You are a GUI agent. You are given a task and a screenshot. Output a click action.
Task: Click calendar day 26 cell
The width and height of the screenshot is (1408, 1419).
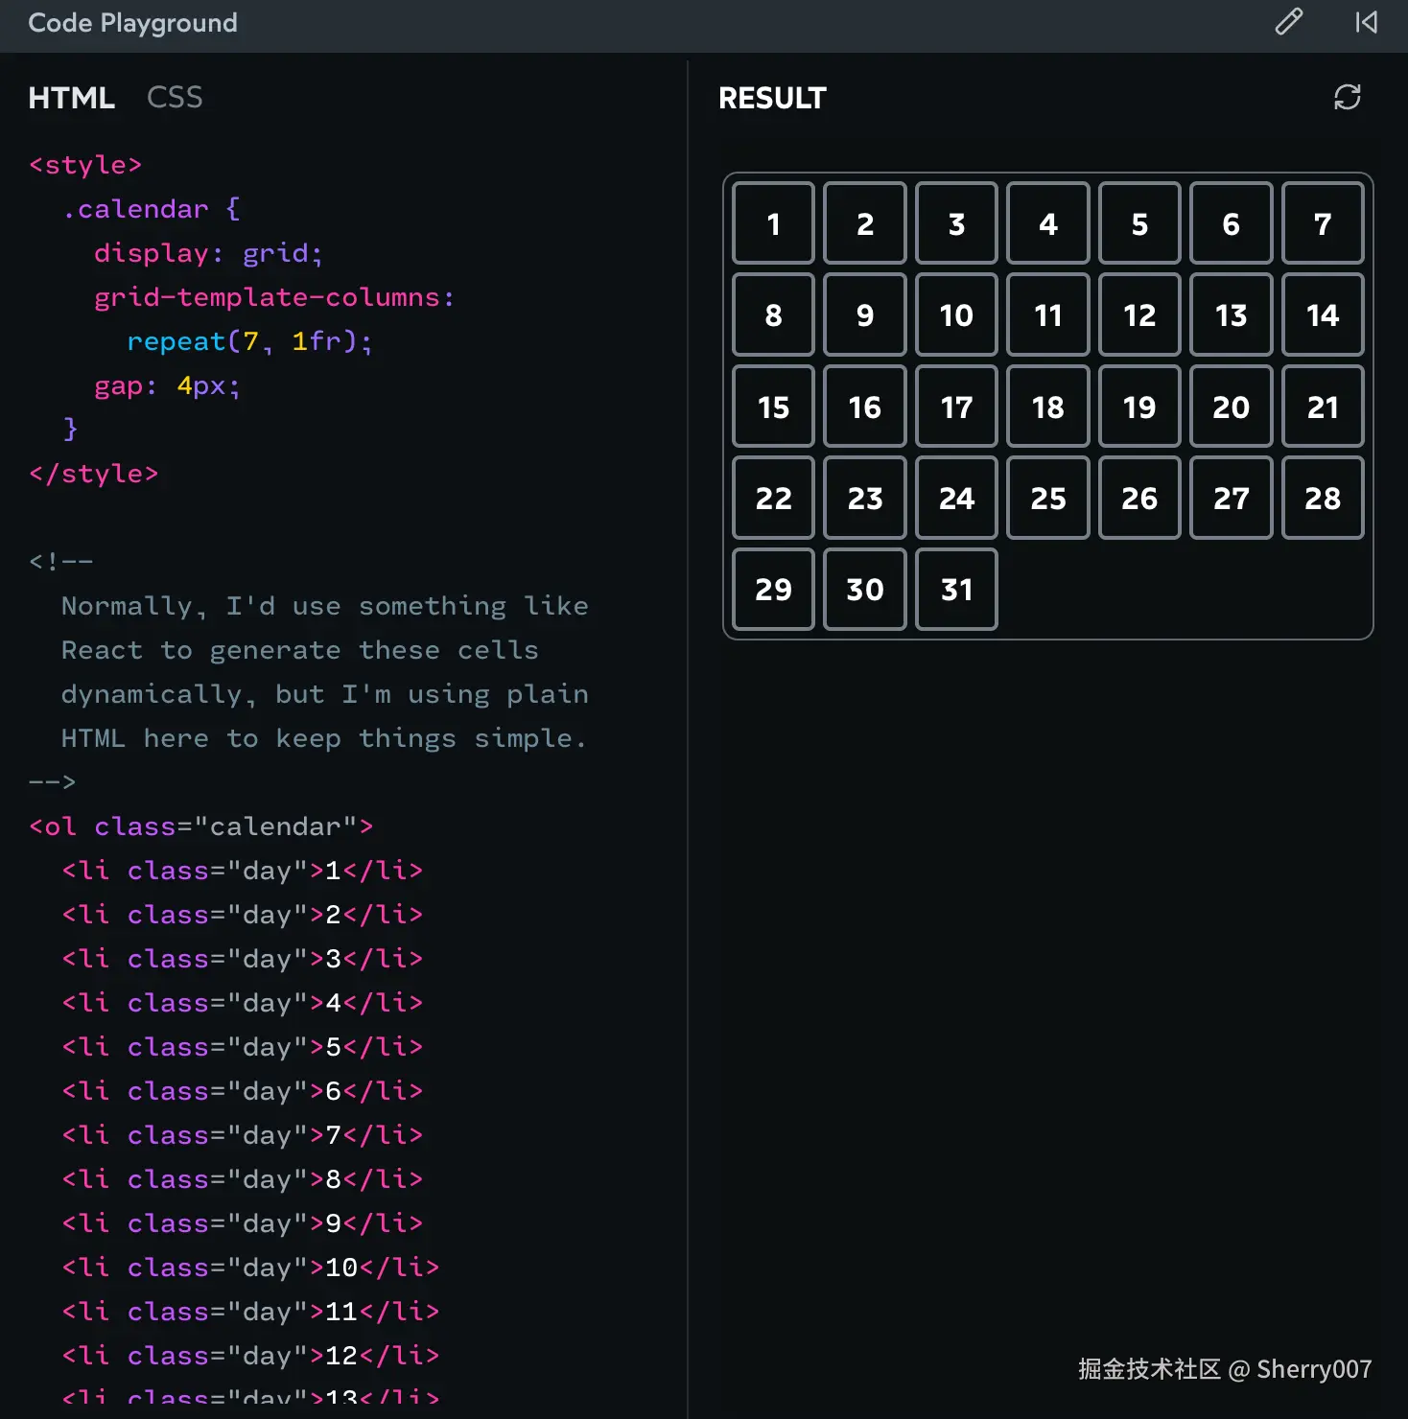point(1139,498)
